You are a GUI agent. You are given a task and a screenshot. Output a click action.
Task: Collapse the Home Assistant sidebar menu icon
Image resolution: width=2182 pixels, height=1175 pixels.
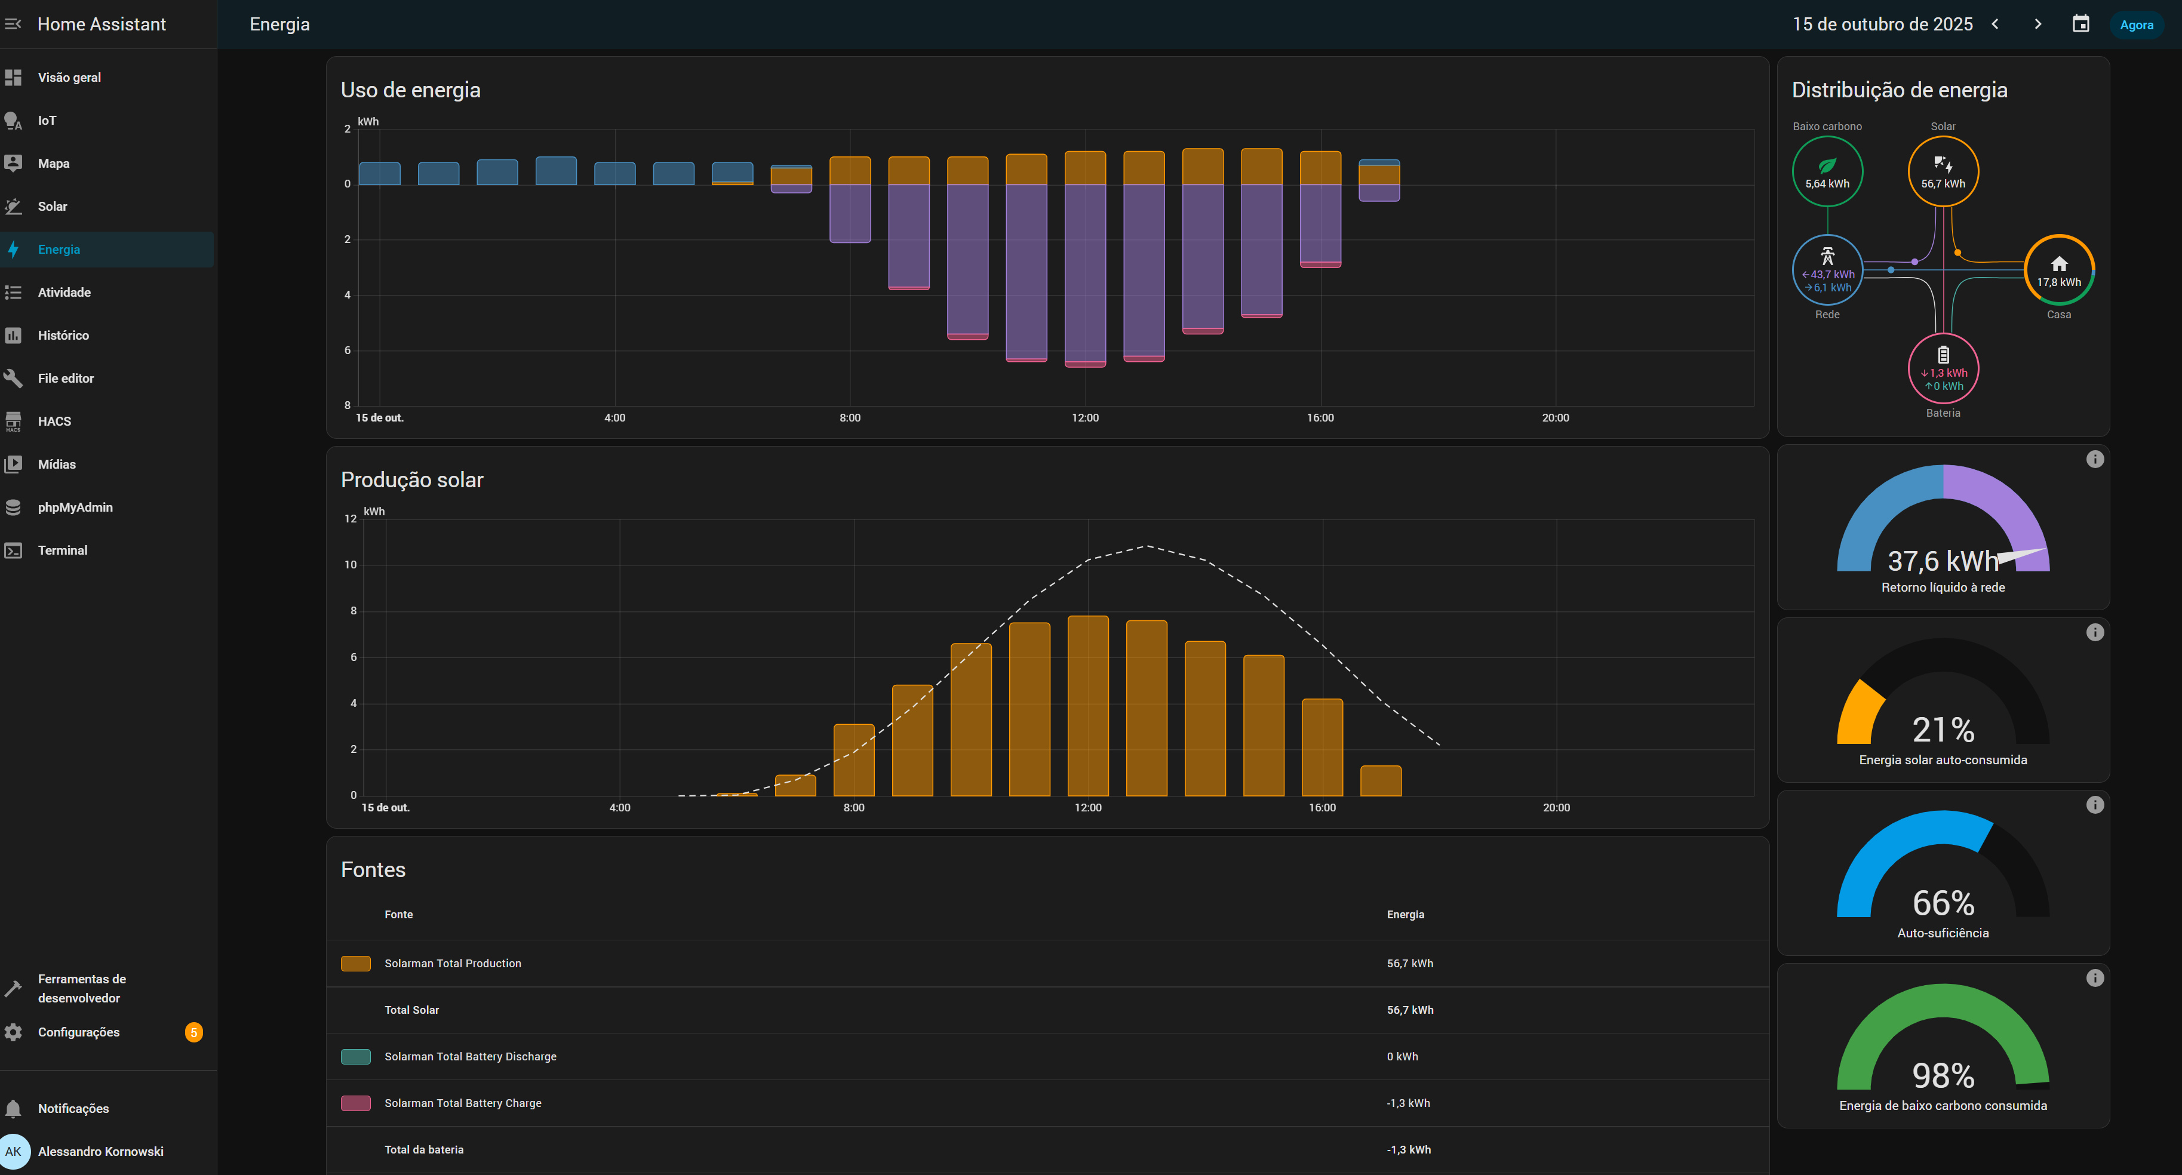coord(13,24)
